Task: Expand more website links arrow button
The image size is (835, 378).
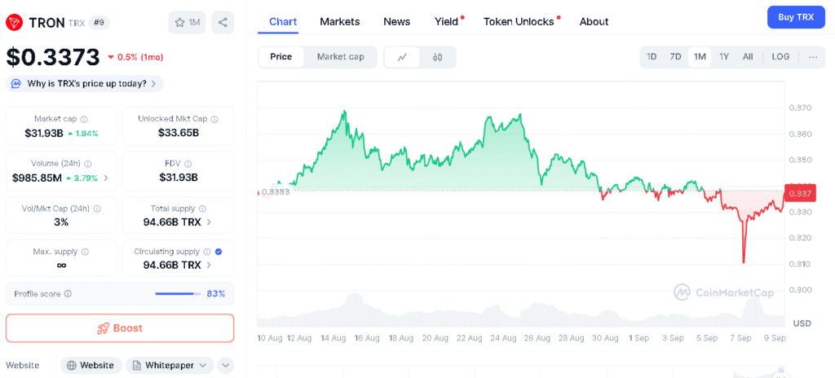Action: tap(226, 365)
